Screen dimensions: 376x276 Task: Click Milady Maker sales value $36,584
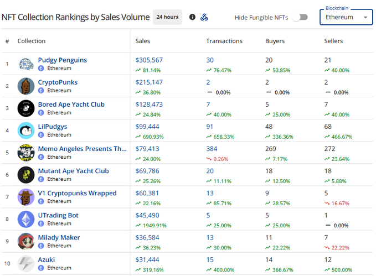pyautogui.click(x=147, y=237)
